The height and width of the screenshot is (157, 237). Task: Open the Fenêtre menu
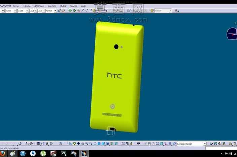pyautogui.click(x=73, y=6)
